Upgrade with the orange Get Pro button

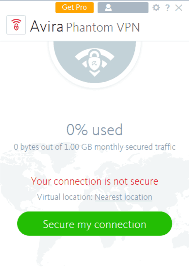click(74, 7)
